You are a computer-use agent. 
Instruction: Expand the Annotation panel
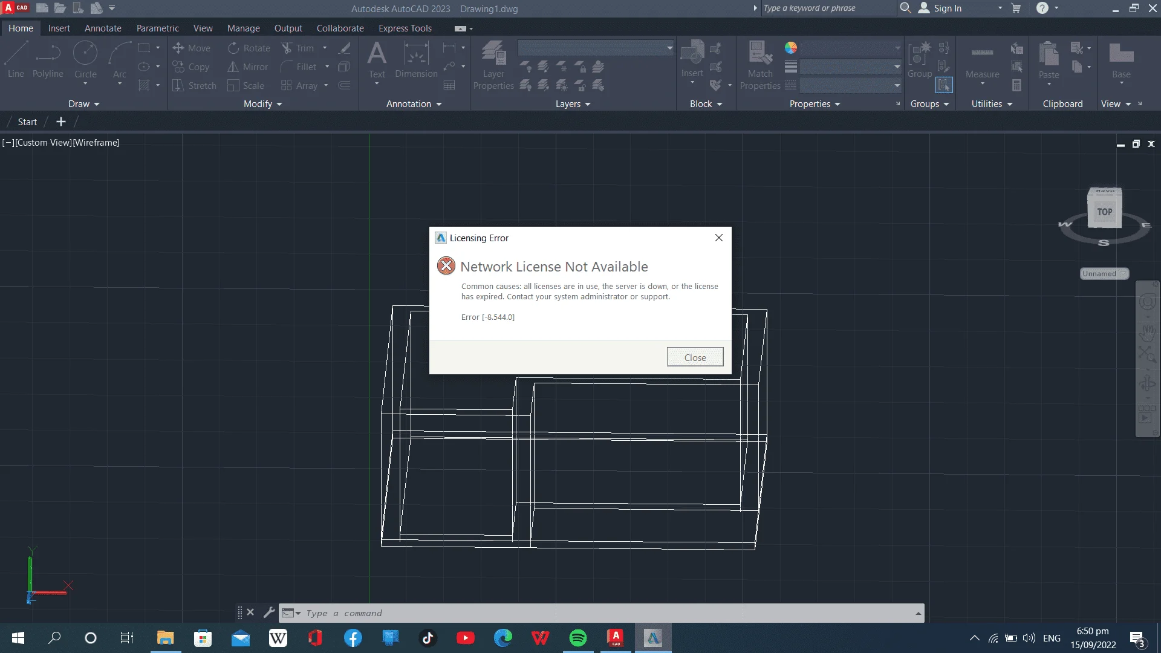(414, 104)
